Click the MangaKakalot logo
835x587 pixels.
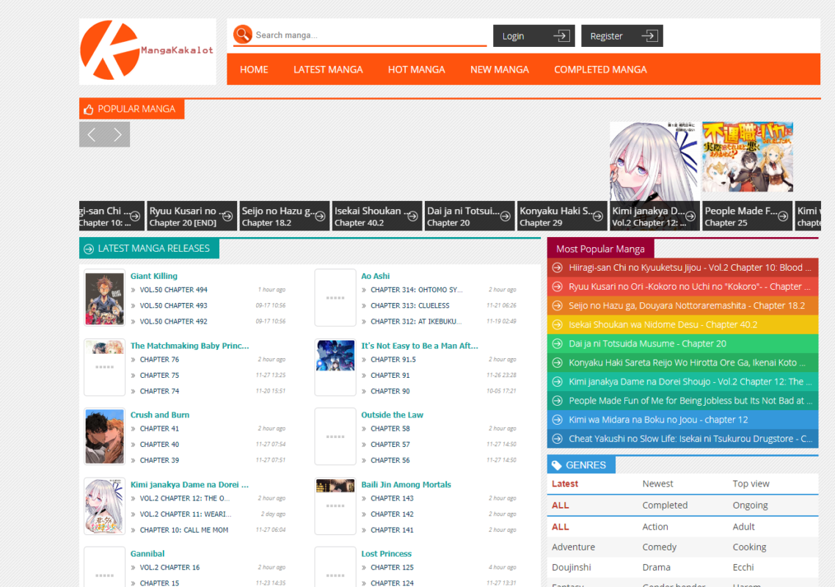(147, 51)
